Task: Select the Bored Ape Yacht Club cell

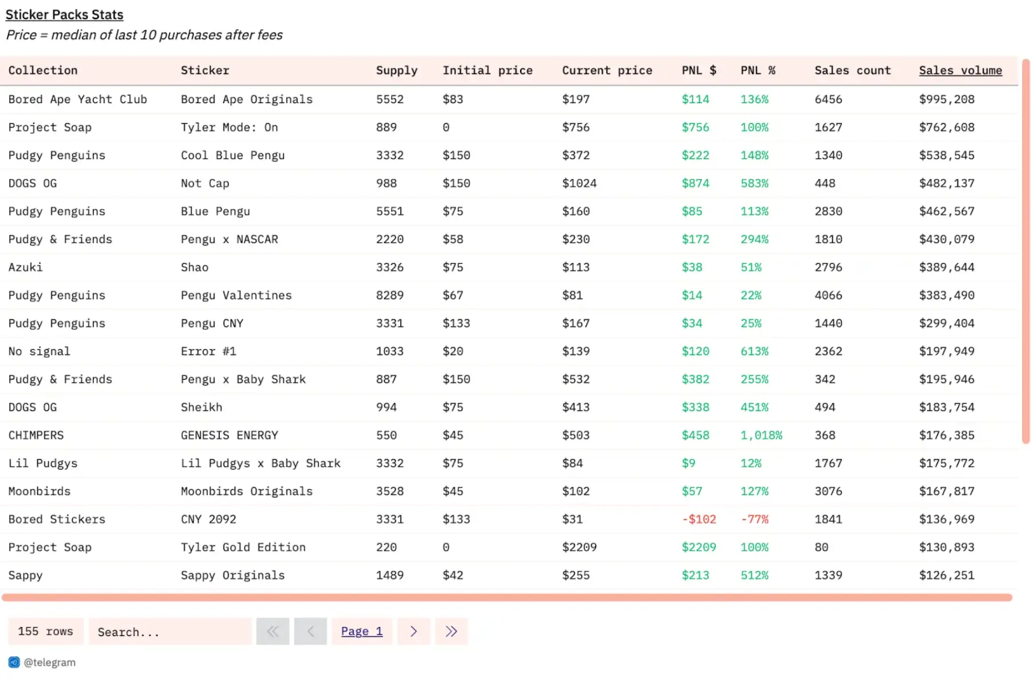Action: coord(77,99)
